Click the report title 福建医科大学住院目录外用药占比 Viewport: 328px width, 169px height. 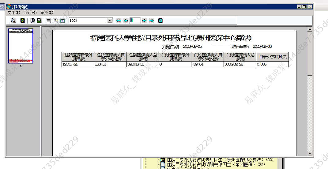pyautogui.click(x=171, y=38)
